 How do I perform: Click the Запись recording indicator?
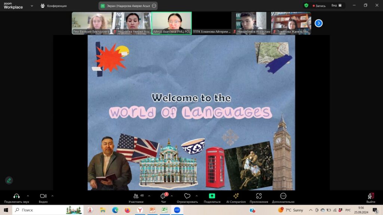319,6
